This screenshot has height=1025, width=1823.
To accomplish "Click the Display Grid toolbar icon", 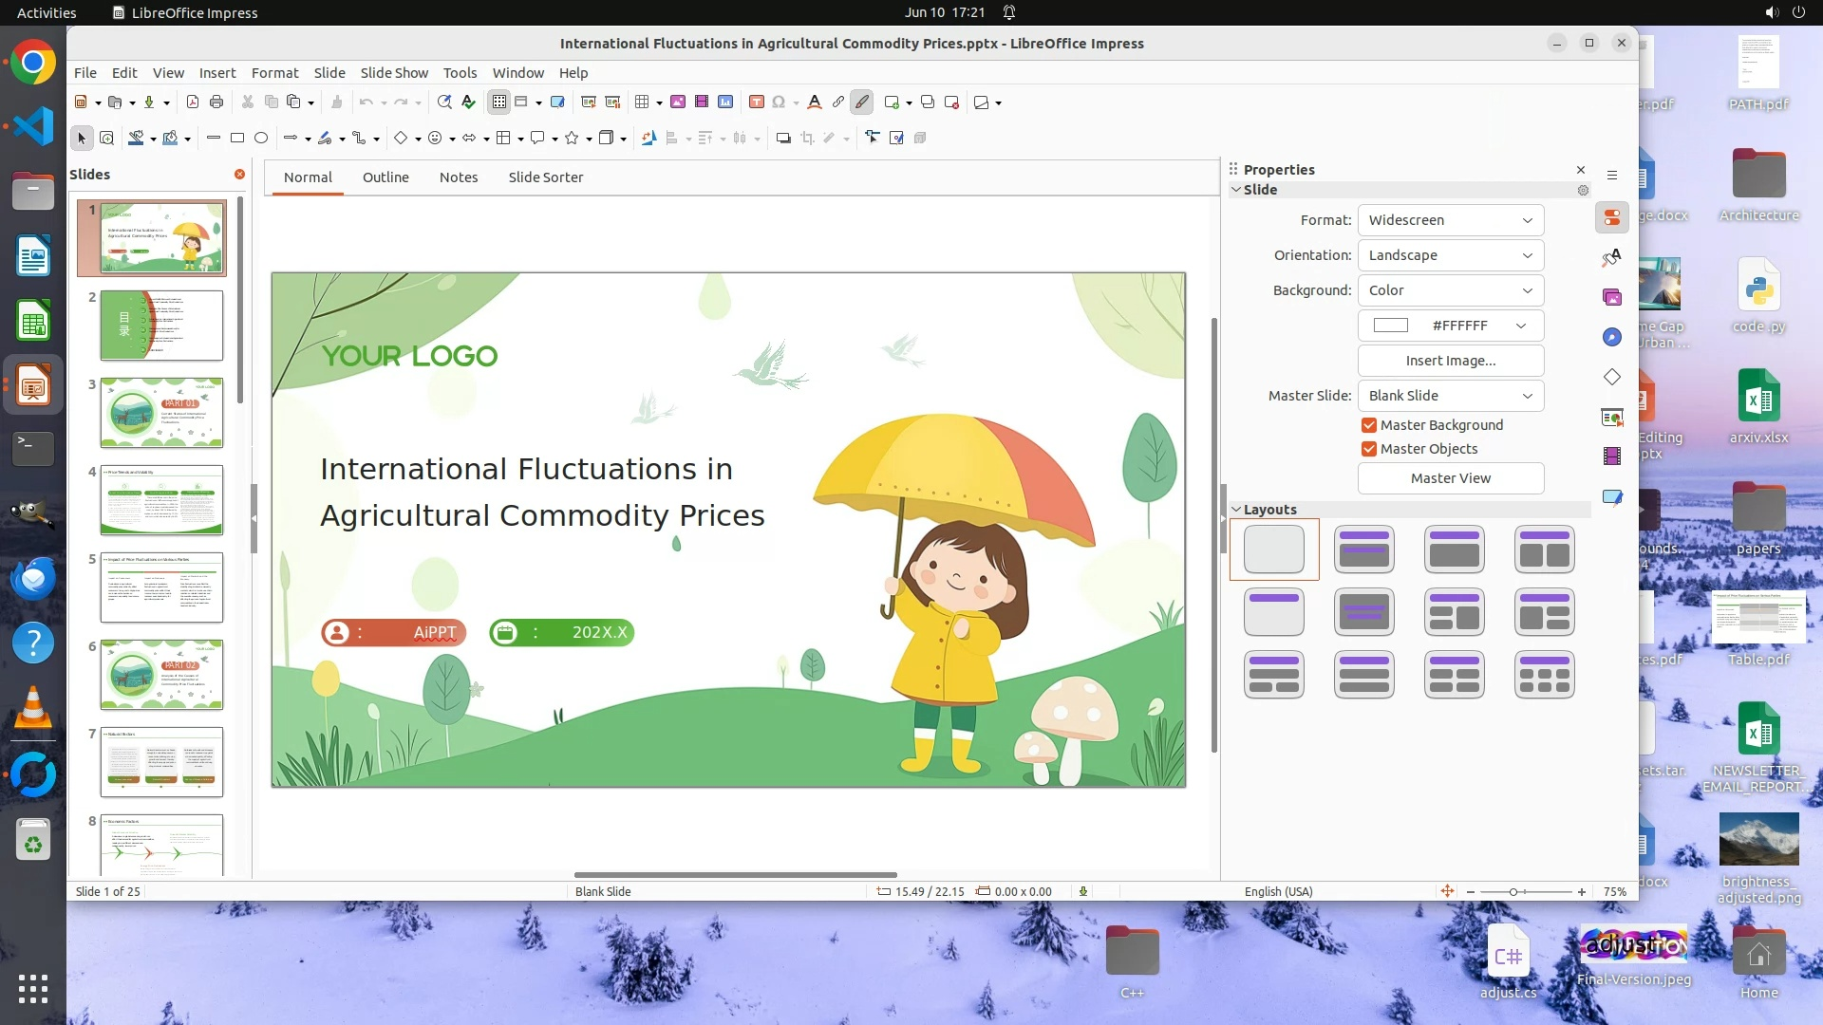I will pos(499,102).
